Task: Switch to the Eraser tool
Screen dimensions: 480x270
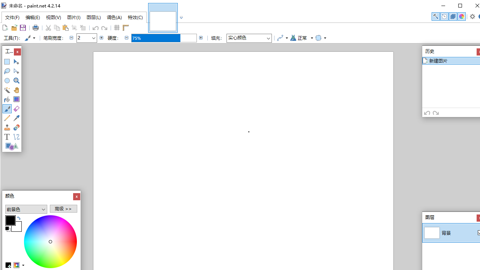Action: 16,109
